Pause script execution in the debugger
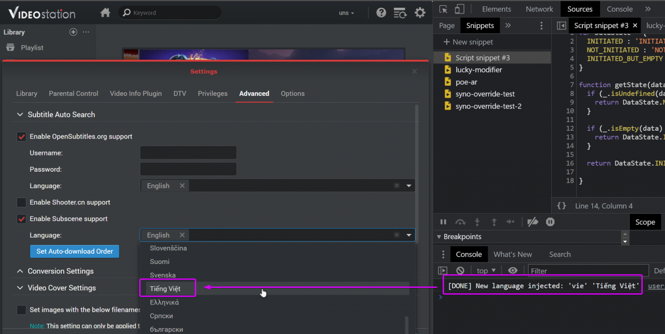The width and height of the screenshot is (665, 334). (x=443, y=222)
